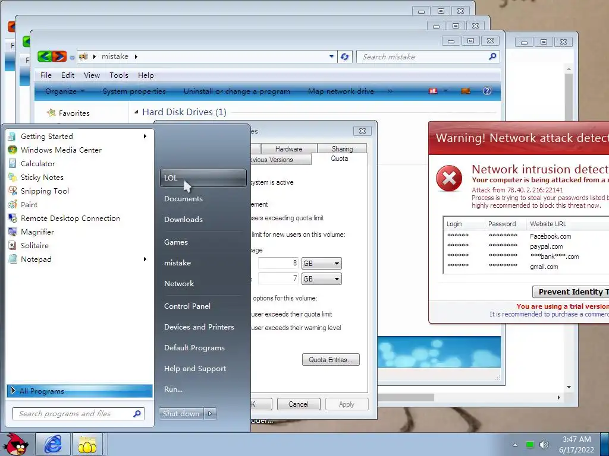The width and height of the screenshot is (609, 456).
Task: Open the LOL user folder
Action: 203,178
